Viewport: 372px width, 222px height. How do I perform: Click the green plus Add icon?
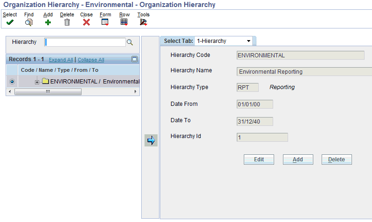(48, 22)
